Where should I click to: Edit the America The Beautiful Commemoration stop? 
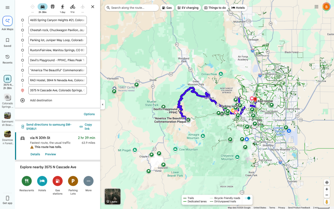(x=57, y=70)
